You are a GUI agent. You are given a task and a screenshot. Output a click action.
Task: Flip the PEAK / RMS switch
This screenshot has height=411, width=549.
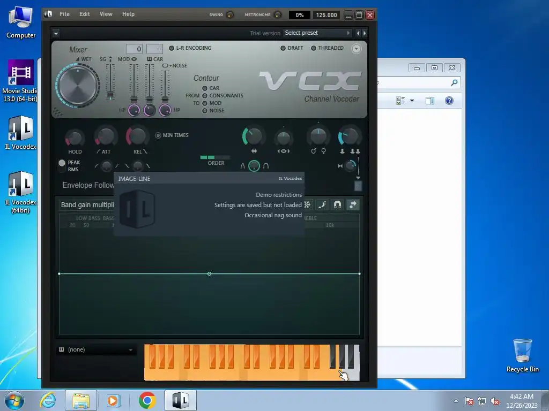(62, 166)
